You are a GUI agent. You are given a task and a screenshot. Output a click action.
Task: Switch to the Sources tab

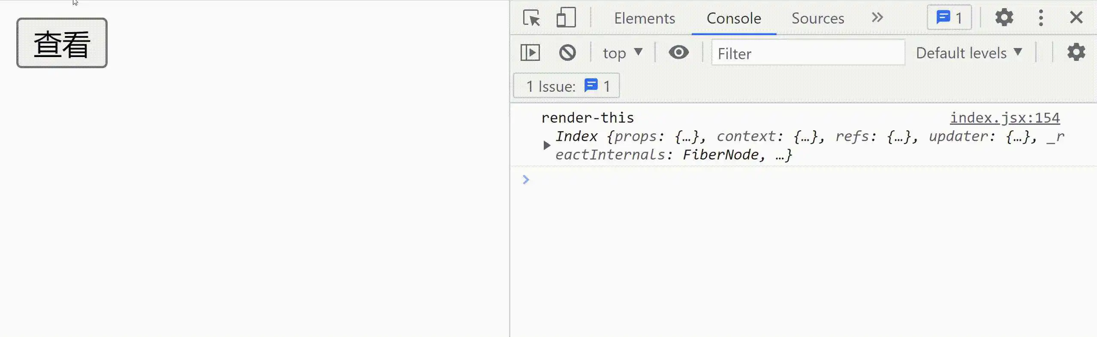[818, 18]
